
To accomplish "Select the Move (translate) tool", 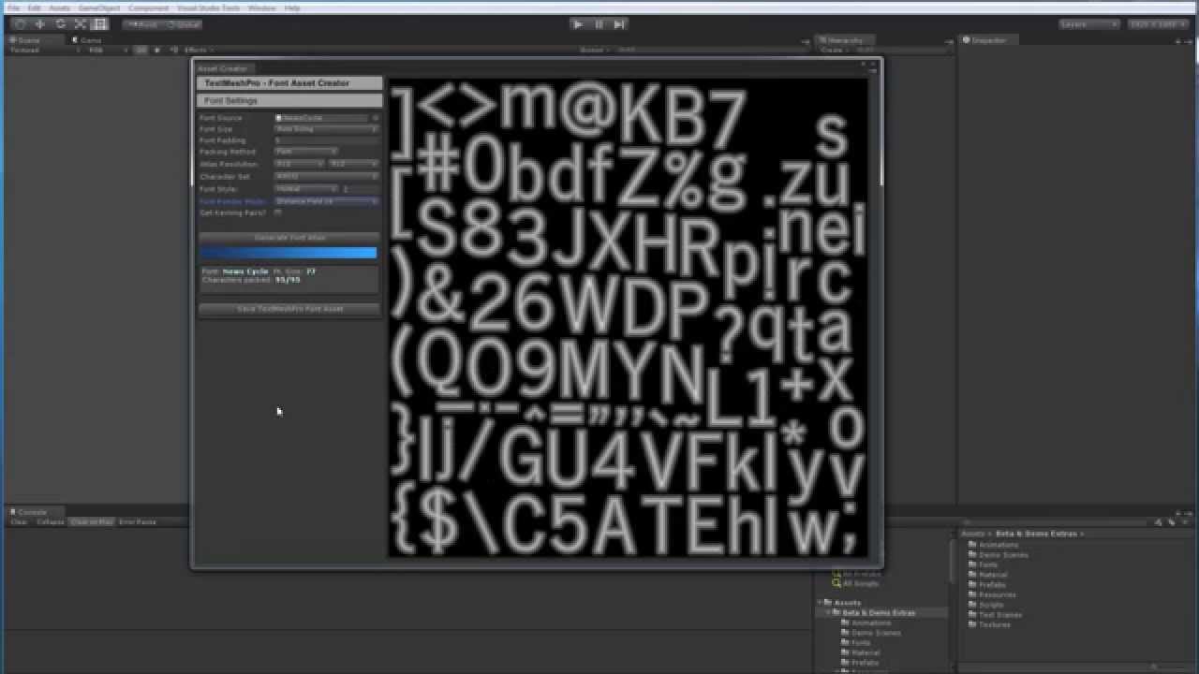I will [40, 24].
